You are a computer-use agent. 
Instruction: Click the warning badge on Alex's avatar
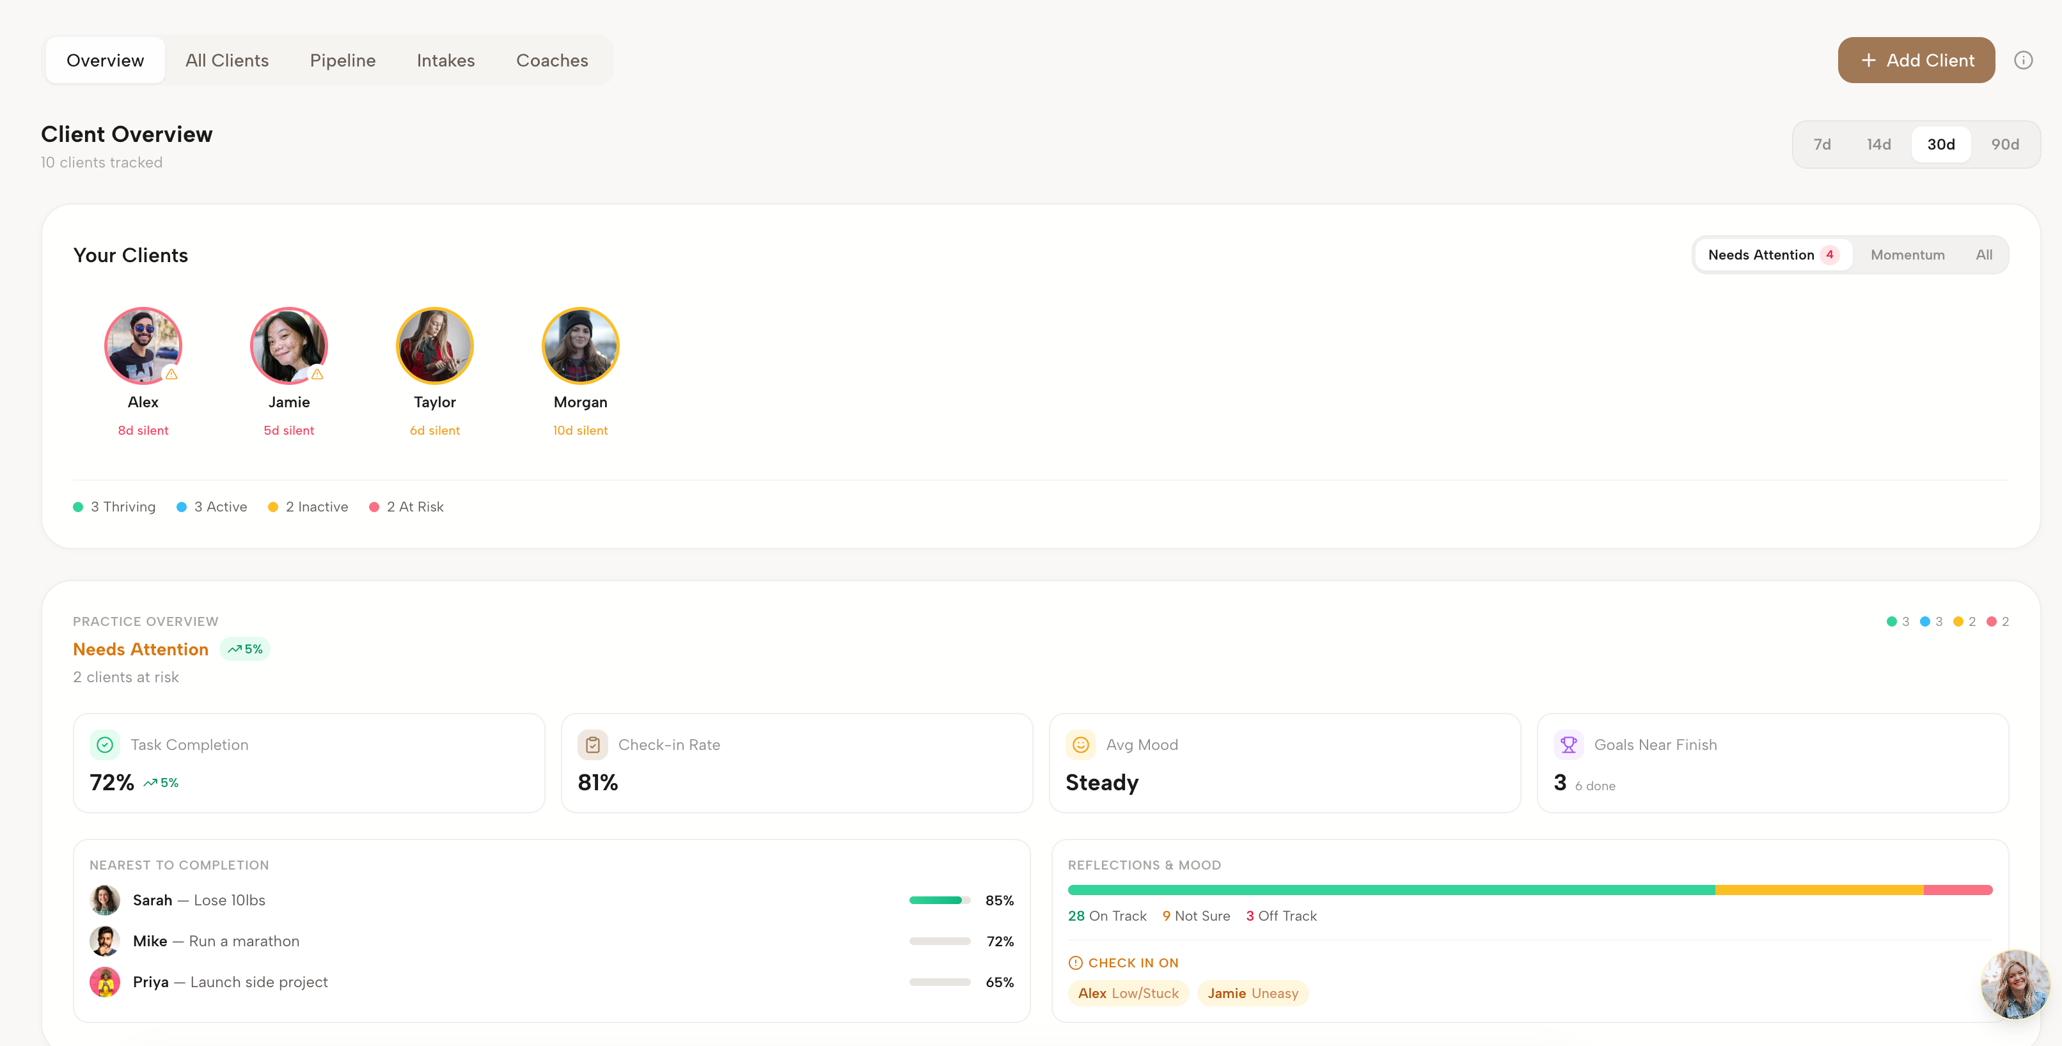[x=171, y=374]
